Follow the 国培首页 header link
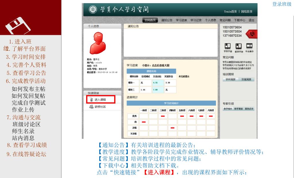 [x=247, y=11]
